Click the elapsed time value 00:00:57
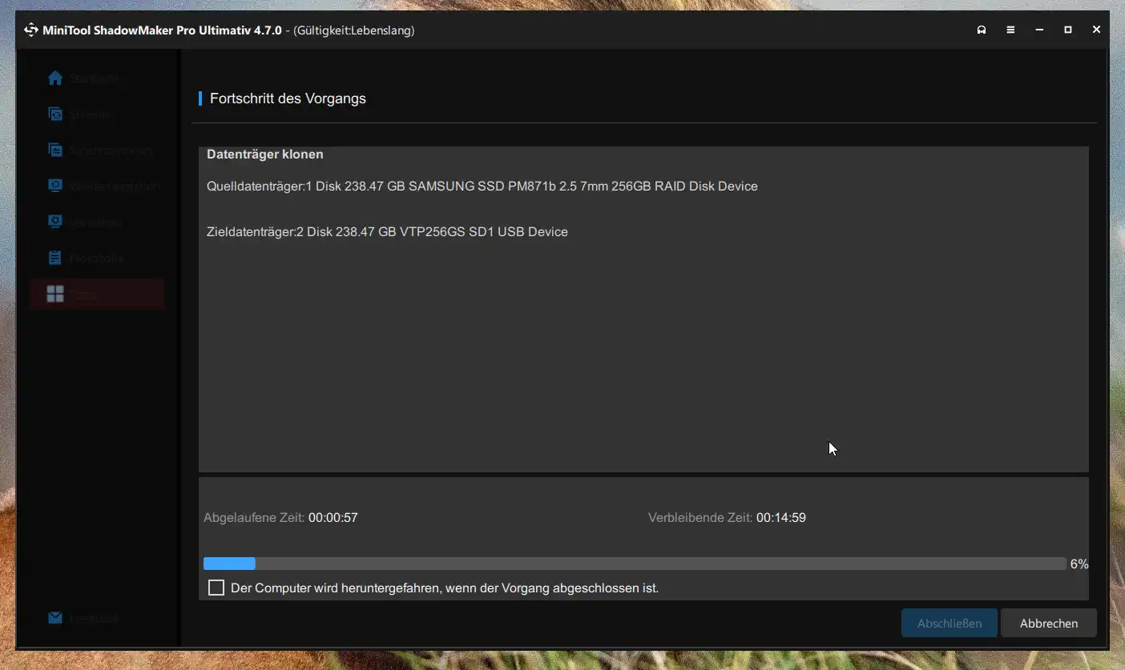 coord(333,518)
